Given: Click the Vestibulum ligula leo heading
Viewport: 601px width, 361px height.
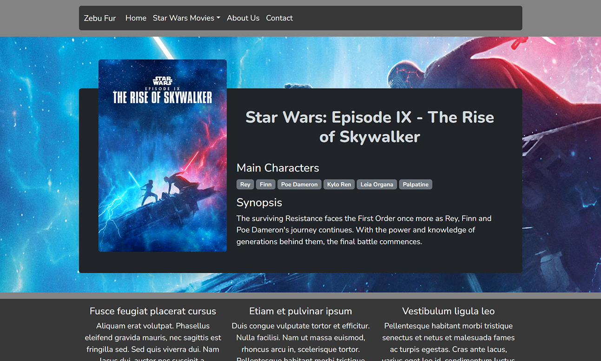Looking at the screenshot, I should [x=449, y=311].
